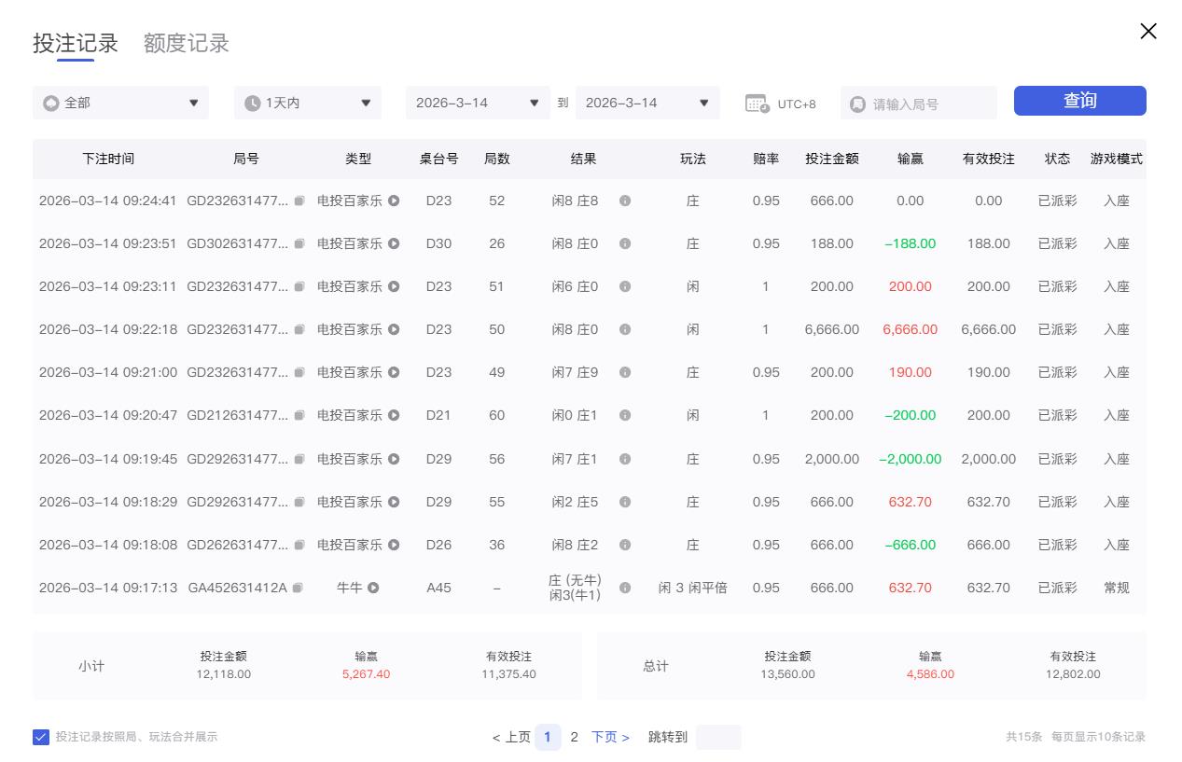Uncheck 投注记录按照局、玩法合并展示
This screenshot has width=1182, height=762.
point(41,737)
